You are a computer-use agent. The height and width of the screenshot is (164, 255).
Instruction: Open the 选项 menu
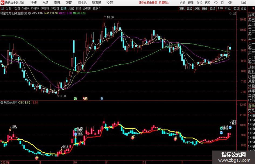tap(207, 3)
